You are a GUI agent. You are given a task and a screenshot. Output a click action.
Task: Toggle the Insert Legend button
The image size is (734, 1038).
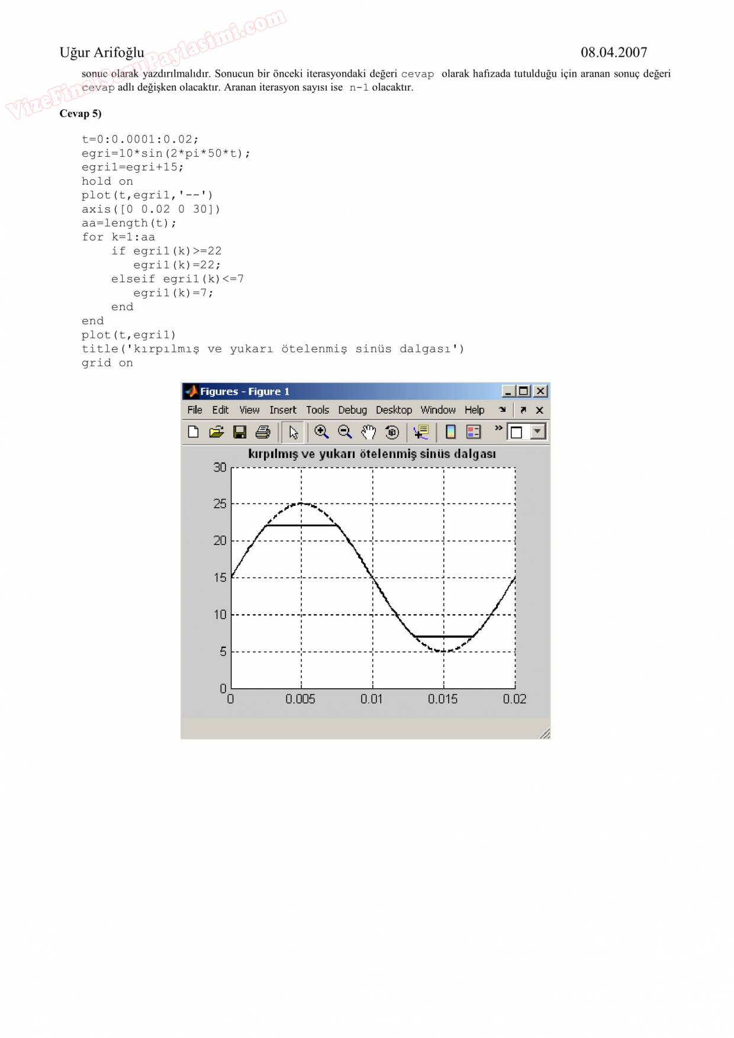pos(474,432)
